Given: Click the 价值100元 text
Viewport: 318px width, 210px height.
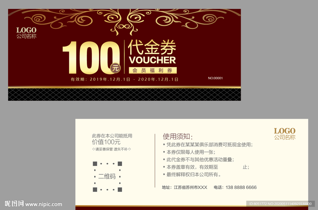Looking at the screenshot, I should click(x=106, y=142).
